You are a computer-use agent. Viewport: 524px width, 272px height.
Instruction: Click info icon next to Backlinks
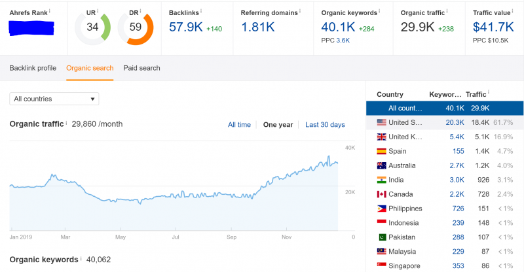[x=201, y=11]
